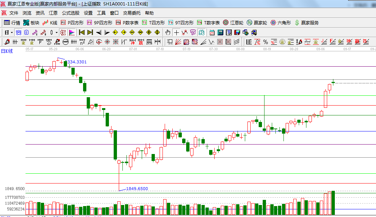Expand the 日 period dropdown arrow
The image size is (376, 217).
(x=12, y=32)
